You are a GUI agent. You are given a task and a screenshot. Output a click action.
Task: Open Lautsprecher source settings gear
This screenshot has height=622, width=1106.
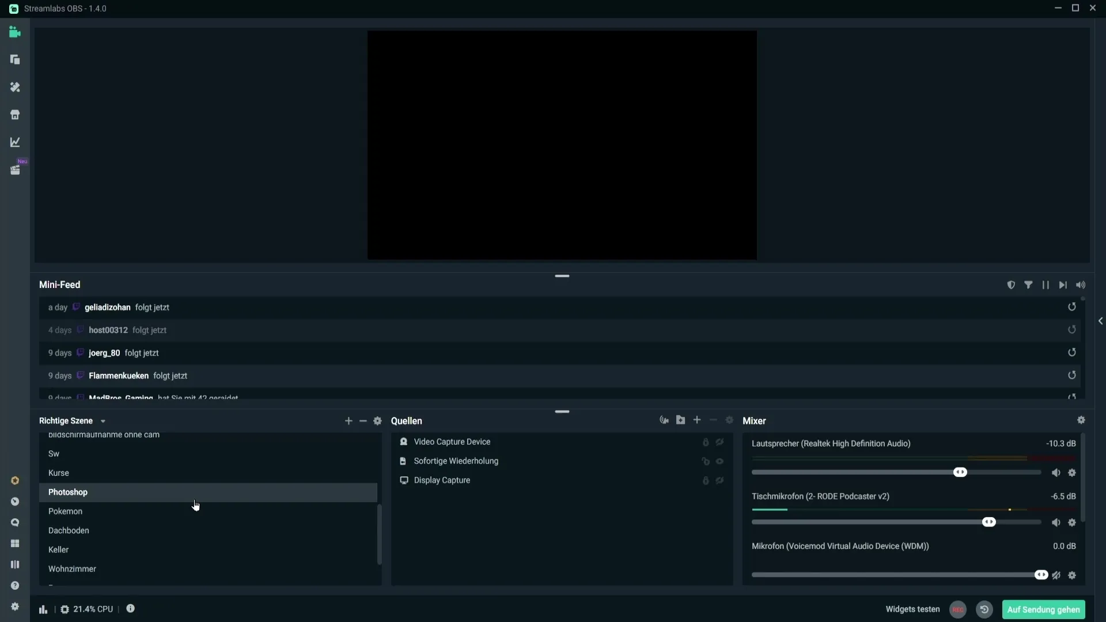(x=1072, y=473)
